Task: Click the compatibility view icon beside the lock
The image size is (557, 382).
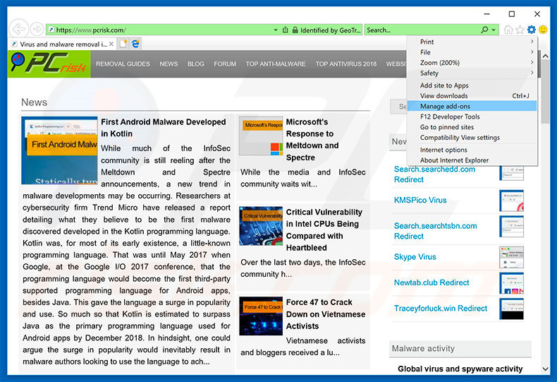Action: point(285,30)
